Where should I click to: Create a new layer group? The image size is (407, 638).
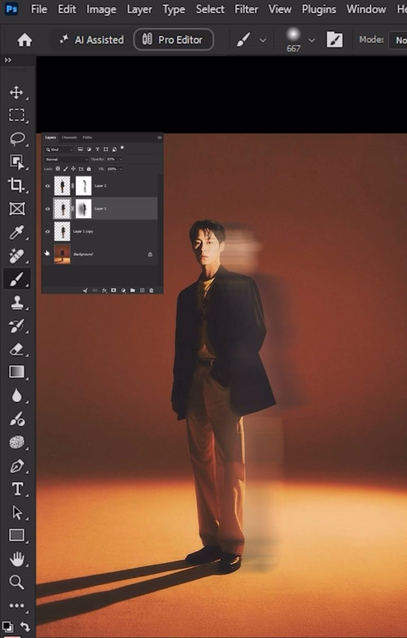tap(132, 290)
